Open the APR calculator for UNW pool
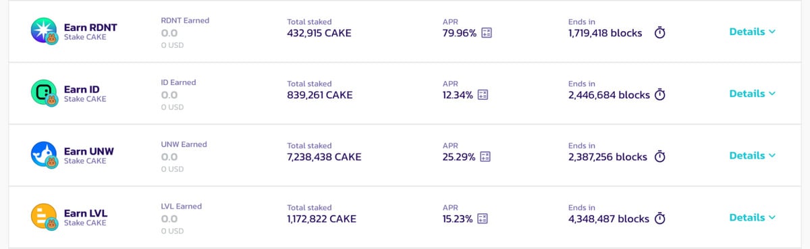The height and width of the screenshot is (249, 810). 485,157
